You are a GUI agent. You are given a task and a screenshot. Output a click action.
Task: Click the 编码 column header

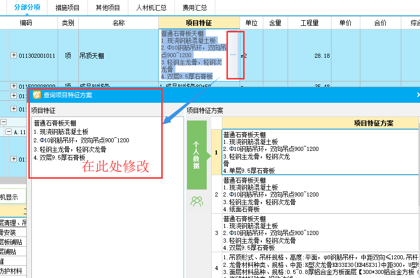click(x=26, y=23)
